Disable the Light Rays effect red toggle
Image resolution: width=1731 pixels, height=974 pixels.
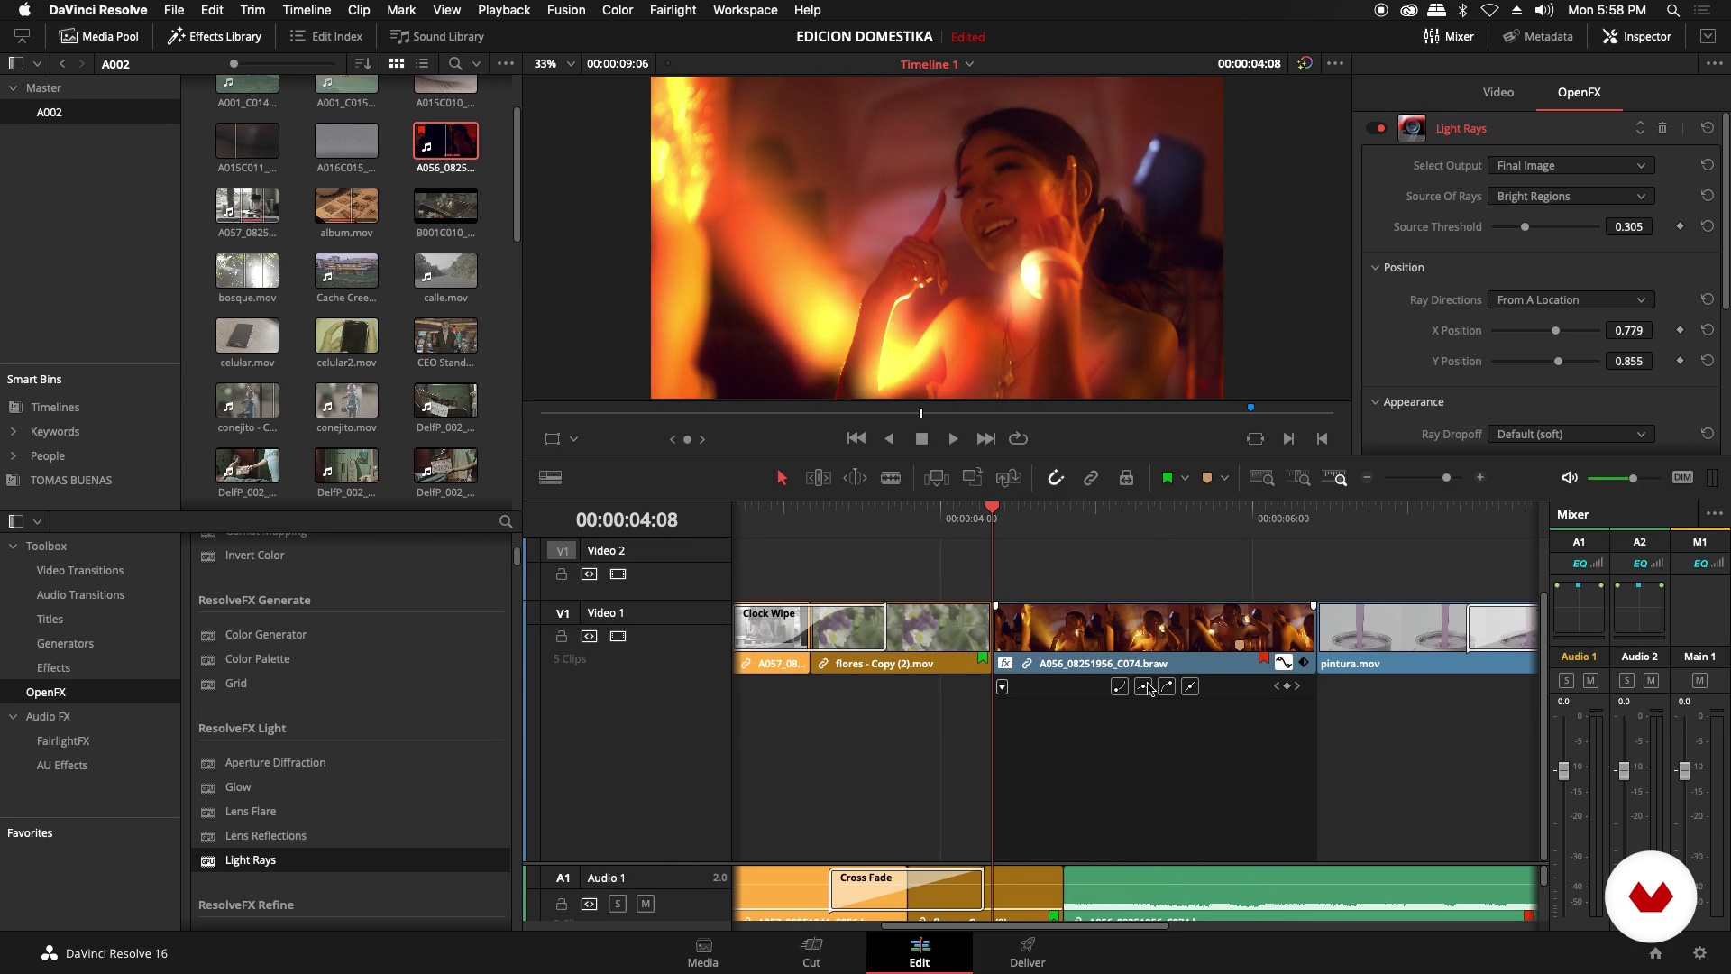1377,128
